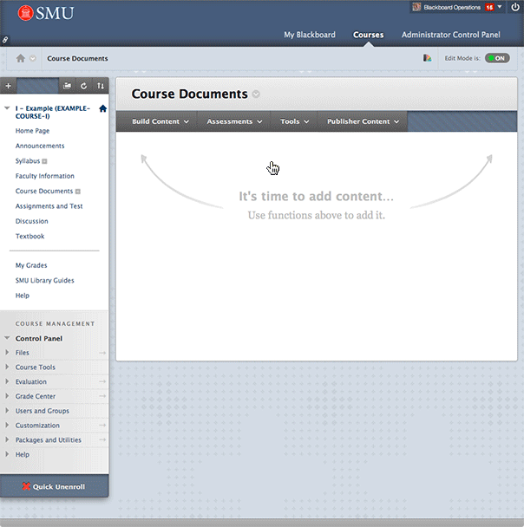Open the Assessments dropdown menu
Viewport: 524px width, 527px height.
pyautogui.click(x=234, y=121)
